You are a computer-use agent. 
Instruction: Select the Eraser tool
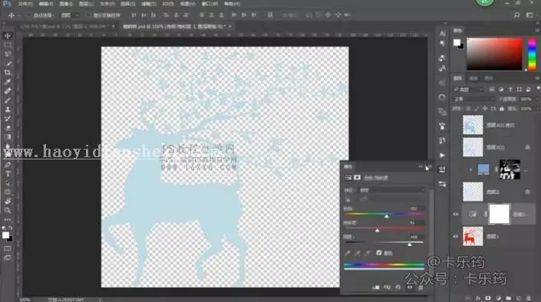coord(8,128)
